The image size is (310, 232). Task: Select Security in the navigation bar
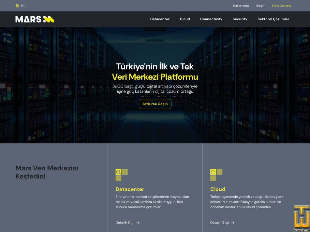click(240, 19)
